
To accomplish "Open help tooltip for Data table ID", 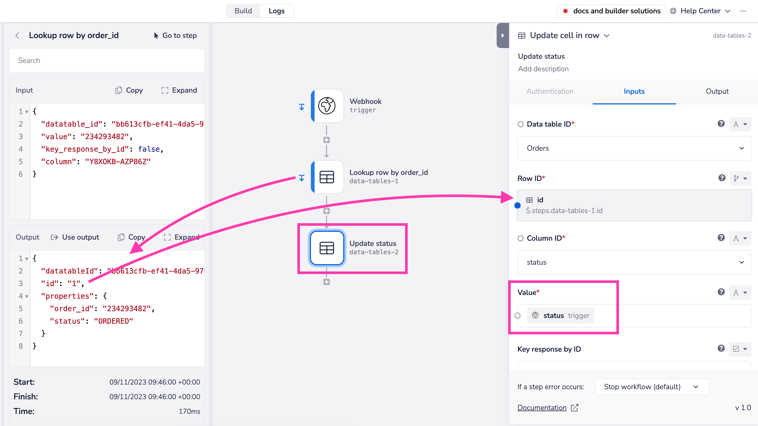I will [721, 124].
